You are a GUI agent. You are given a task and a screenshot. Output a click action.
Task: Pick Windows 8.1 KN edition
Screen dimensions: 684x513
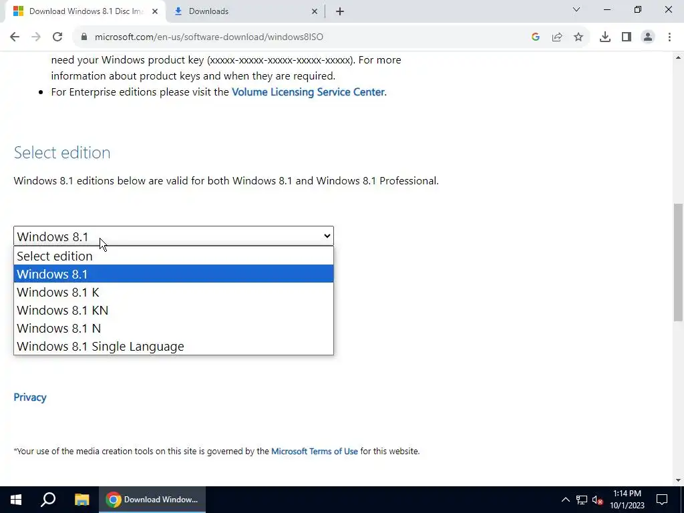pos(174,310)
